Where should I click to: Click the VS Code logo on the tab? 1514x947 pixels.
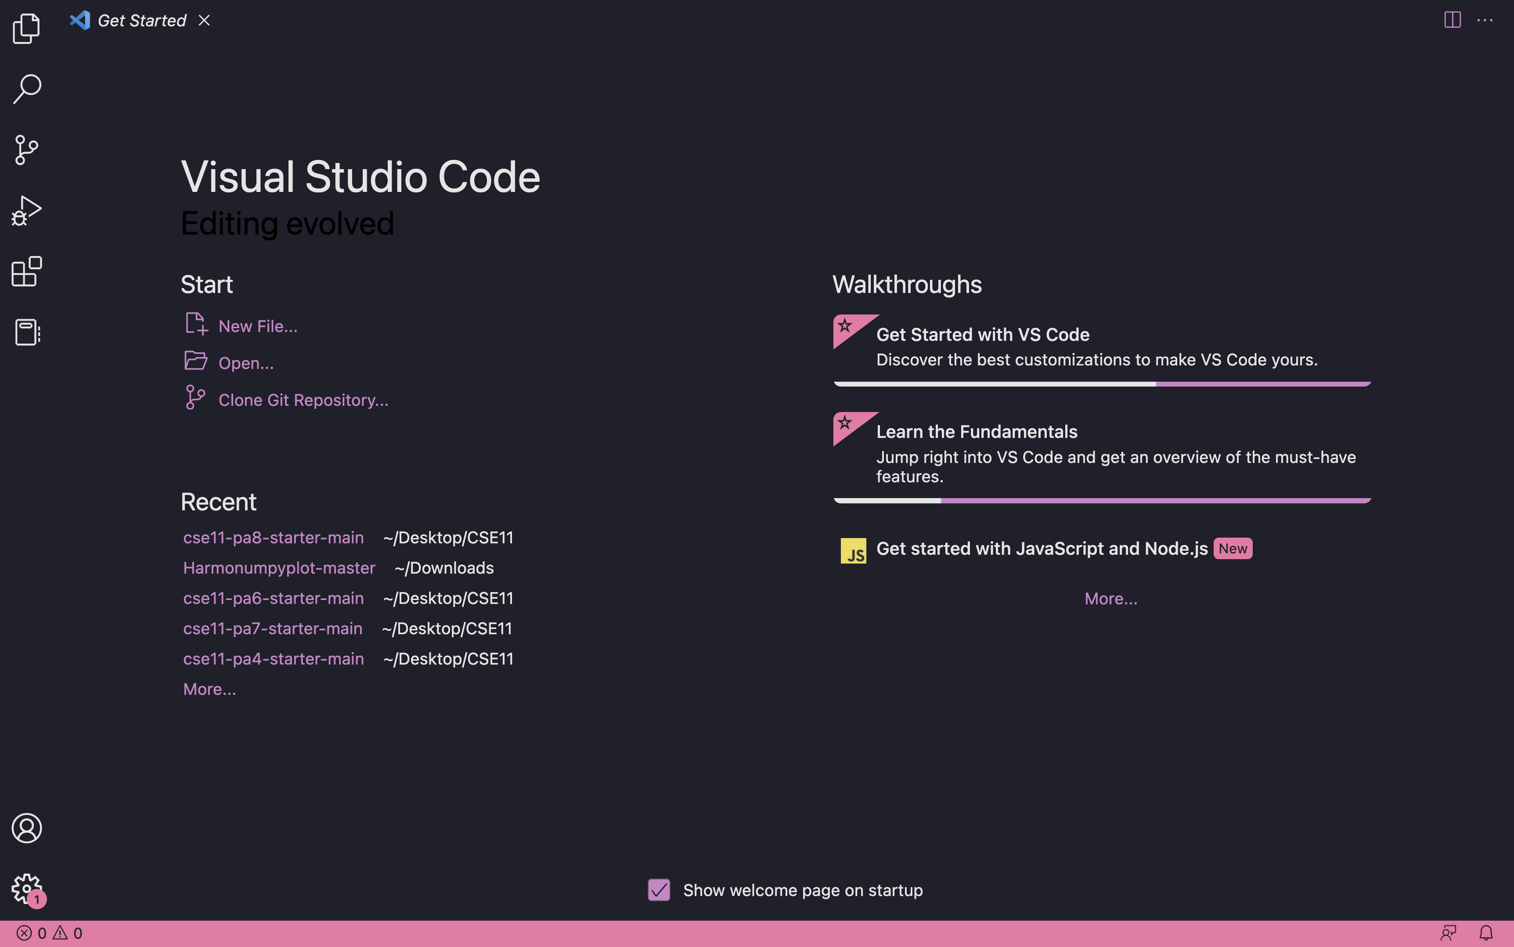[79, 20]
